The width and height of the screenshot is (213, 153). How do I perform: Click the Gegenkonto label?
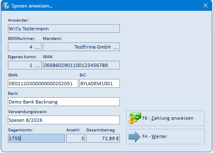pos(20,130)
